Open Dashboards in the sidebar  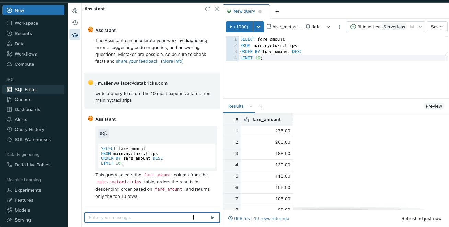click(x=27, y=109)
